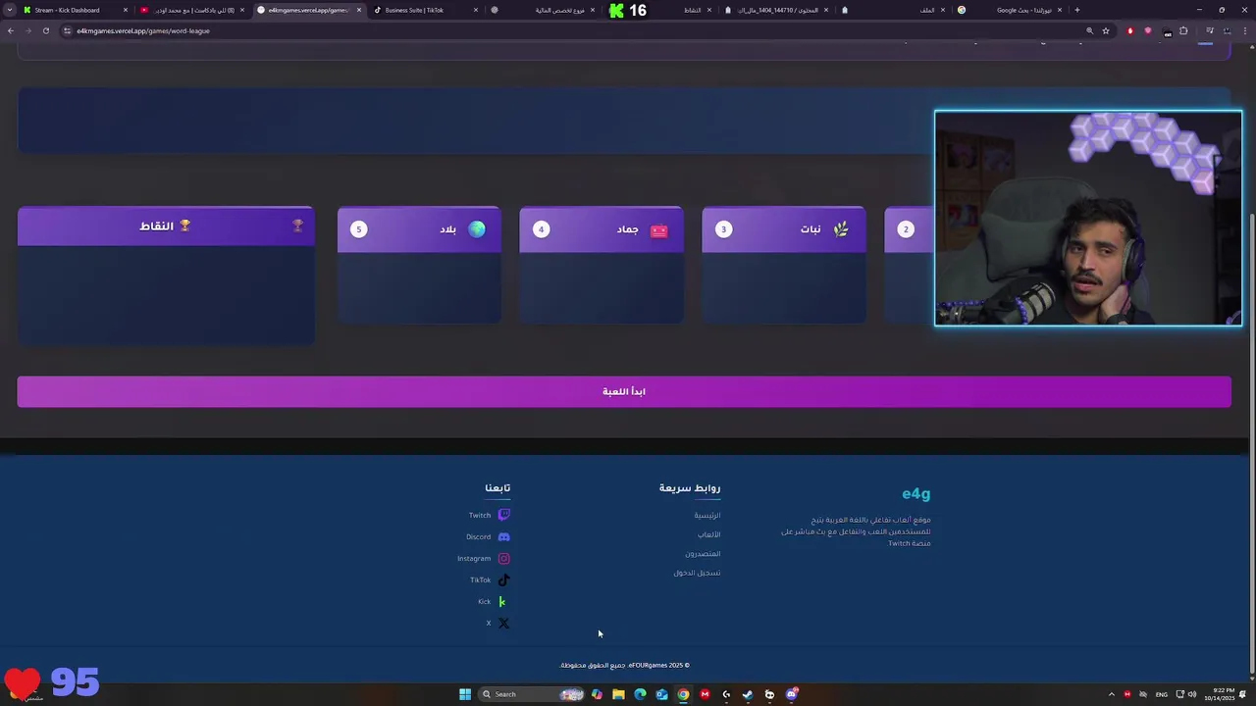Click the Twitch icon in the footer
This screenshot has height=706, width=1256.
click(503, 515)
